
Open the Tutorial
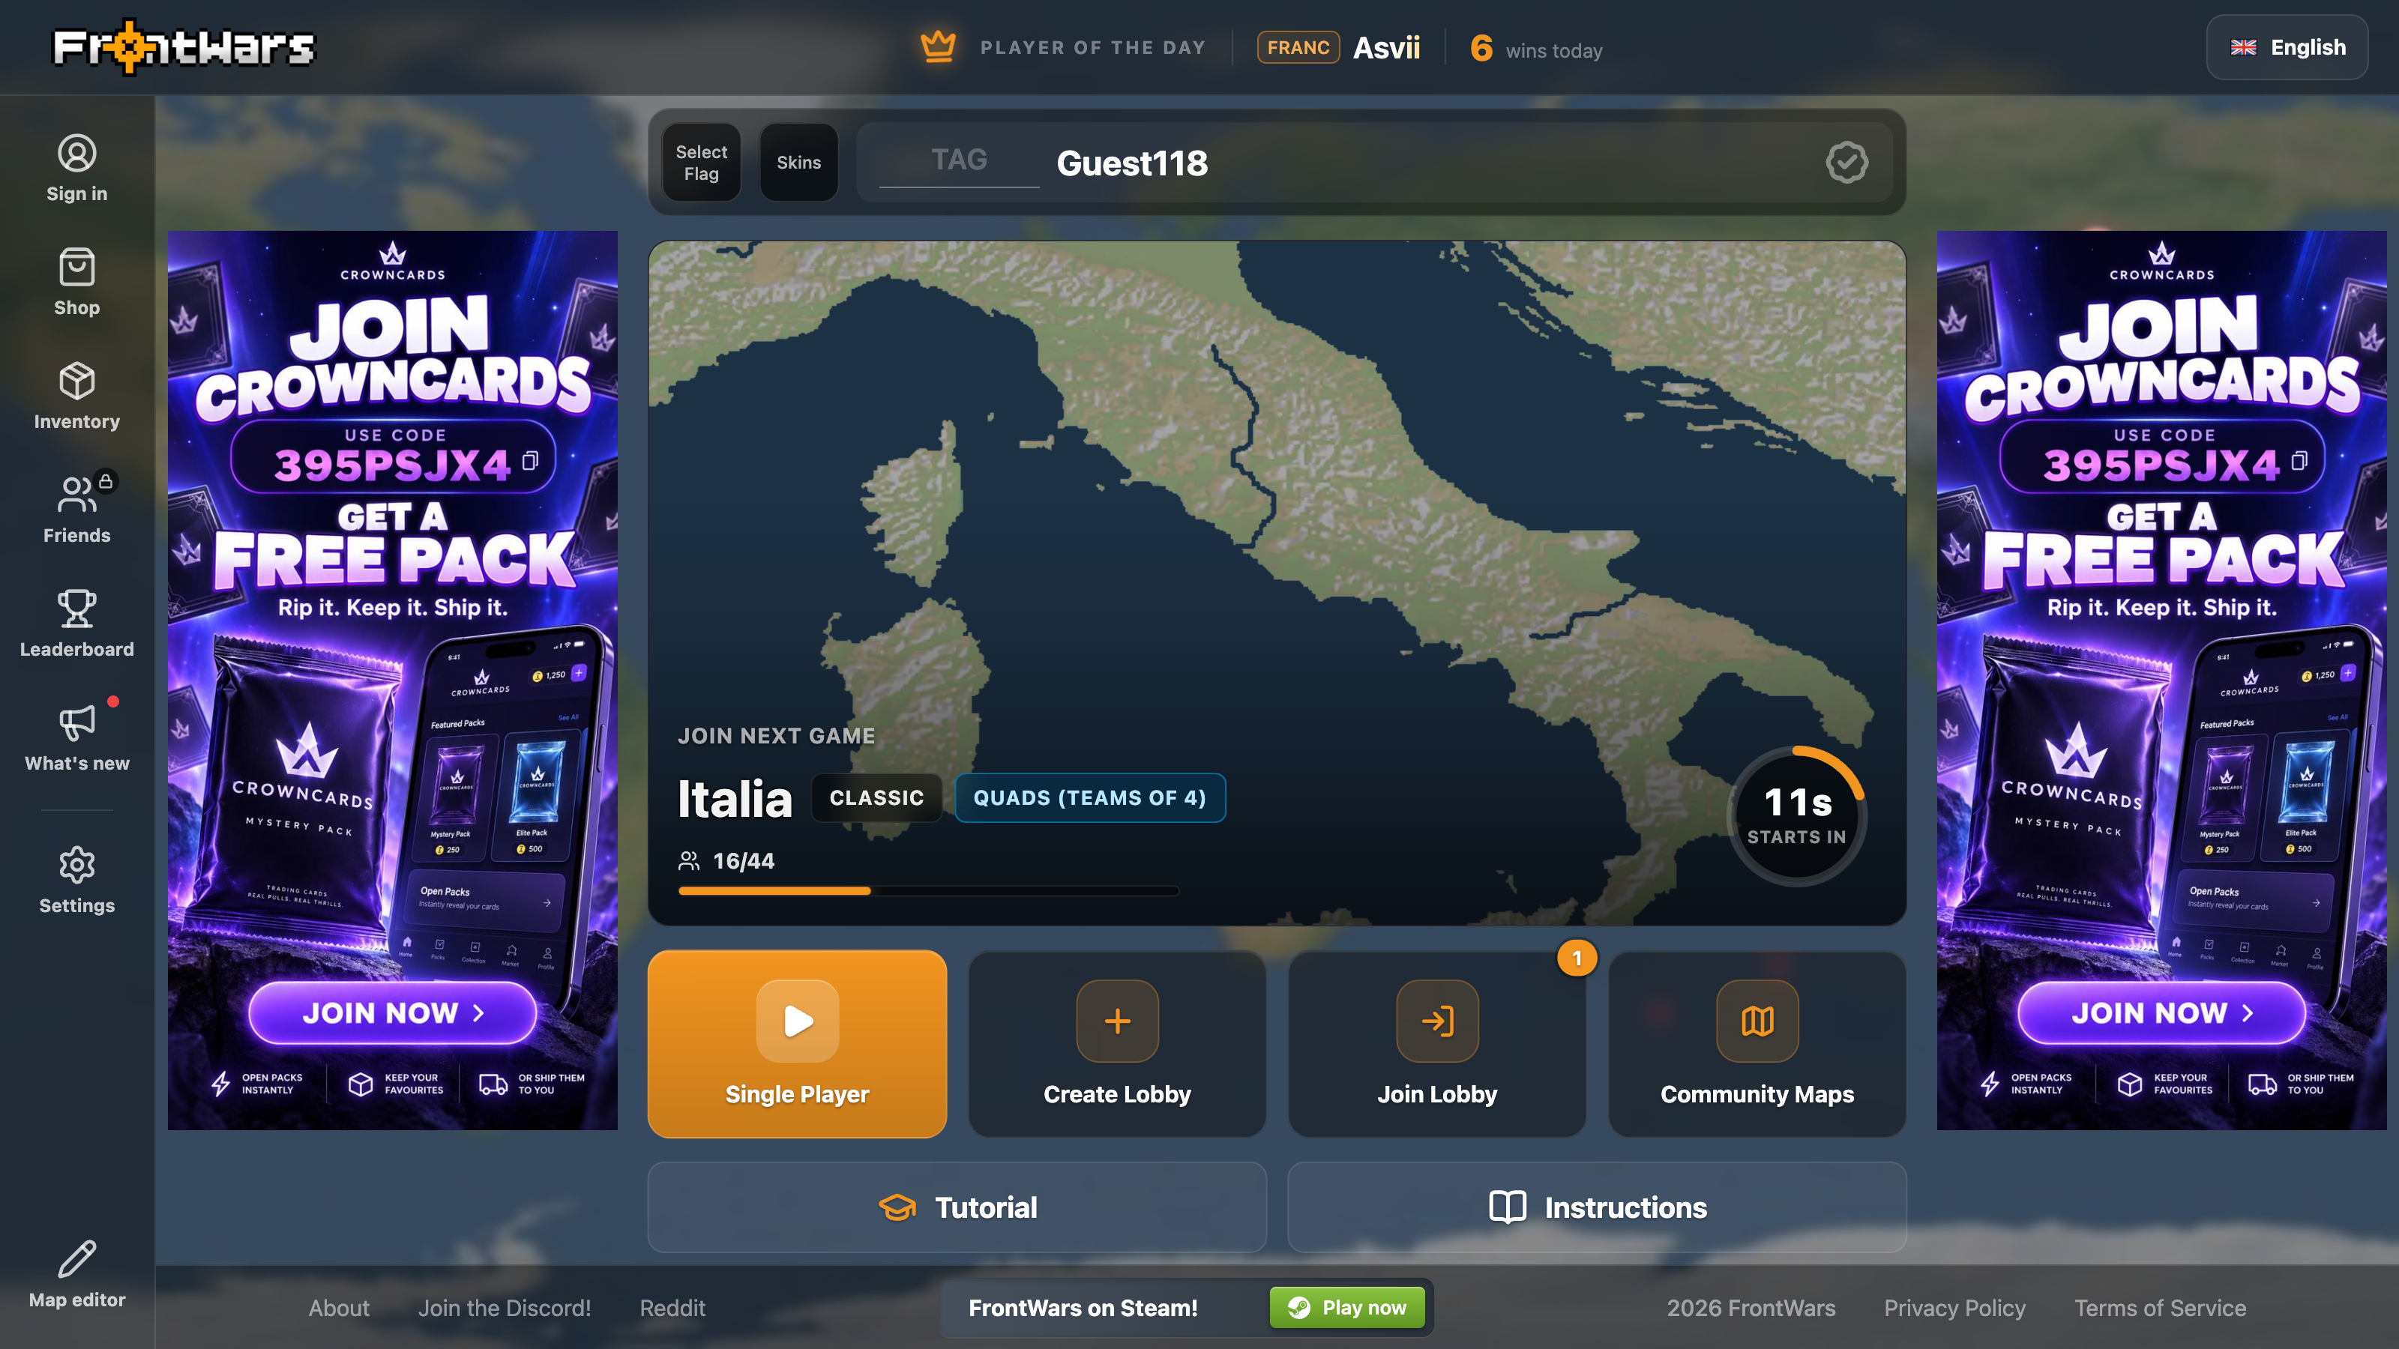pos(957,1207)
